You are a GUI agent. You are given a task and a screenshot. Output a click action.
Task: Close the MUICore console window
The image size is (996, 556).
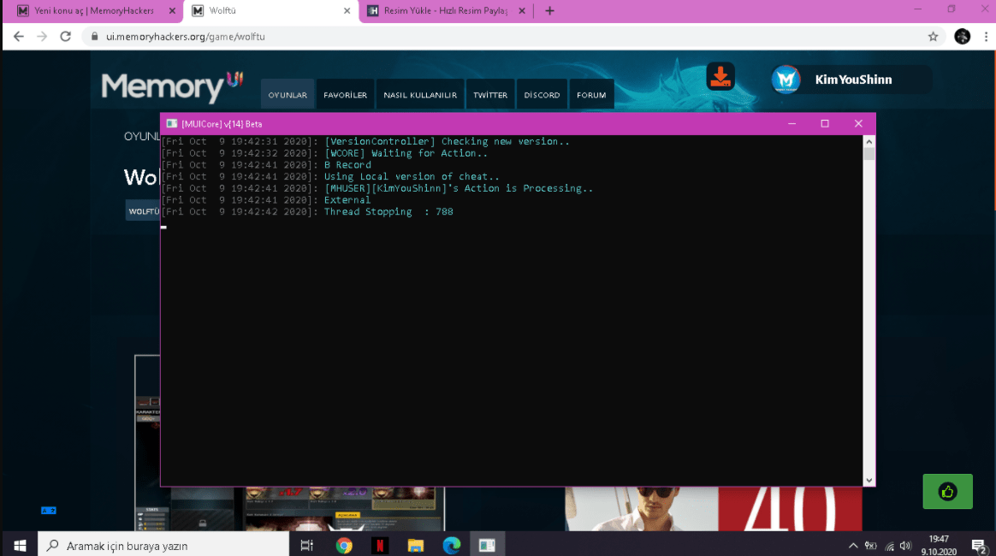(858, 124)
